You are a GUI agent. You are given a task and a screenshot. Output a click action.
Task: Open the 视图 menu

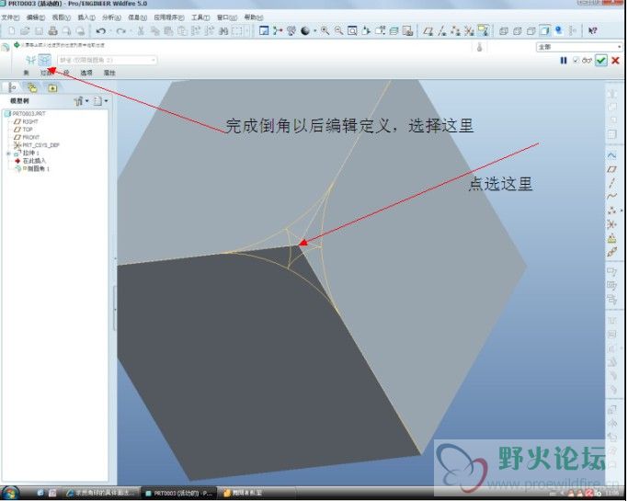coord(61,17)
